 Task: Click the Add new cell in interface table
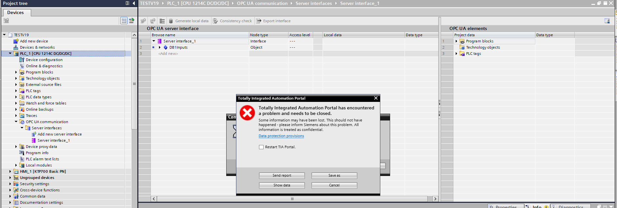pos(200,54)
